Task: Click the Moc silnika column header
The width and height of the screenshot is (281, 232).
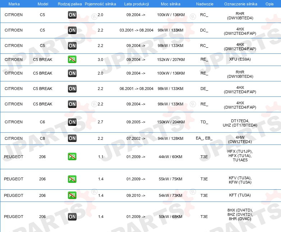Action: click(171, 4)
